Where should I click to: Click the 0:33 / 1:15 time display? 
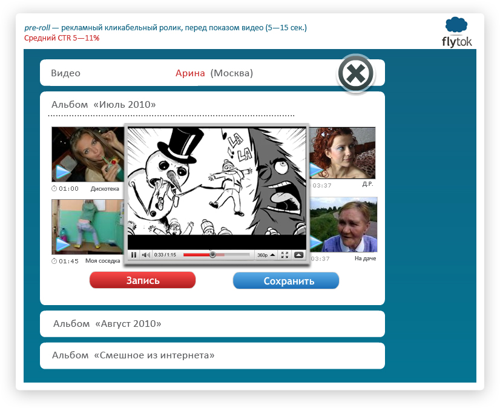tap(165, 255)
